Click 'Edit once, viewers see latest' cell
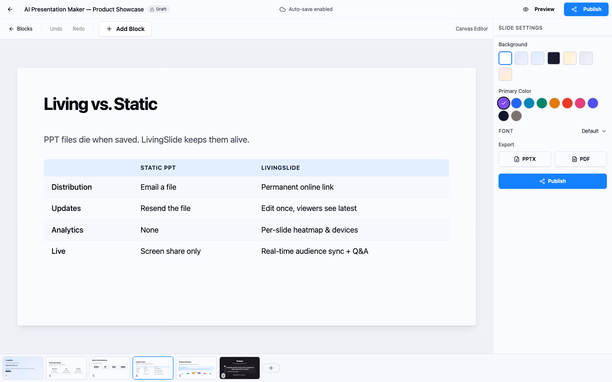Viewport: 612px width, 382px height. coord(309,208)
